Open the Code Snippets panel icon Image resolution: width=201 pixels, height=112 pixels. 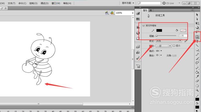138,47
